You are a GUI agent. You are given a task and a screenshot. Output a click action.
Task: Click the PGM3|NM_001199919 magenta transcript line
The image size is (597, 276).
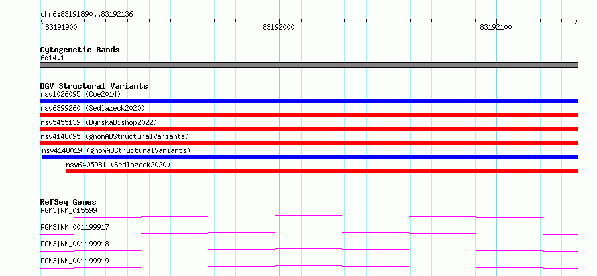coord(309,267)
